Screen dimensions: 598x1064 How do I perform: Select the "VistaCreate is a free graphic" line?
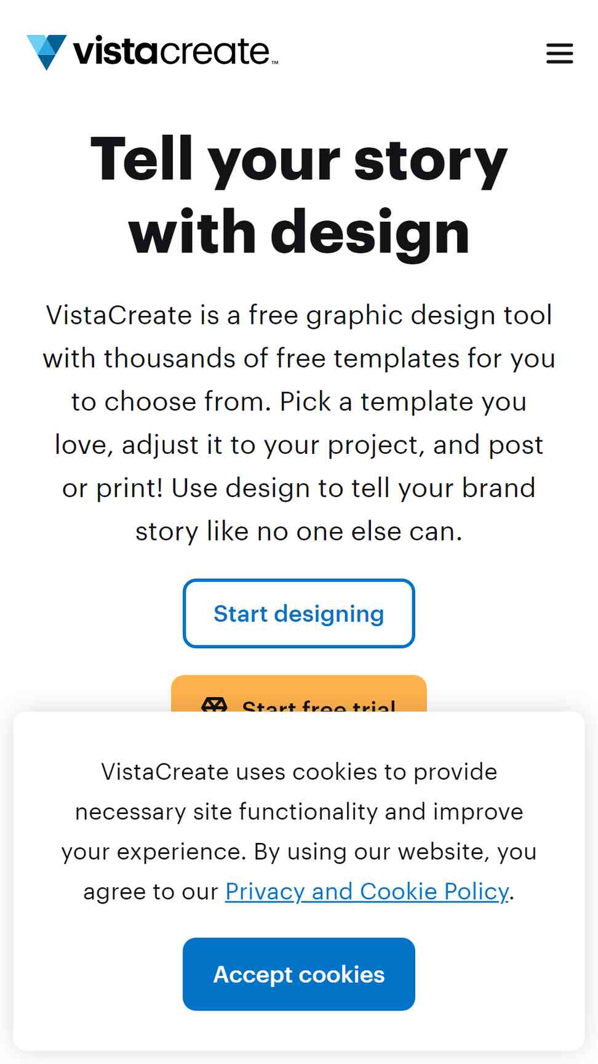tap(299, 315)
